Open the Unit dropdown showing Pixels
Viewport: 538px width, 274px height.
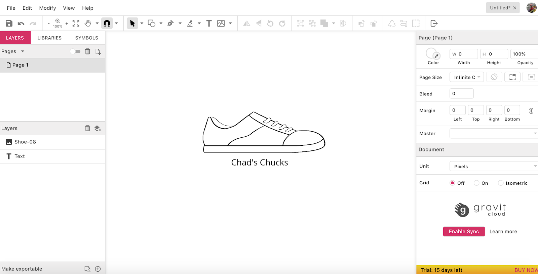493,166
